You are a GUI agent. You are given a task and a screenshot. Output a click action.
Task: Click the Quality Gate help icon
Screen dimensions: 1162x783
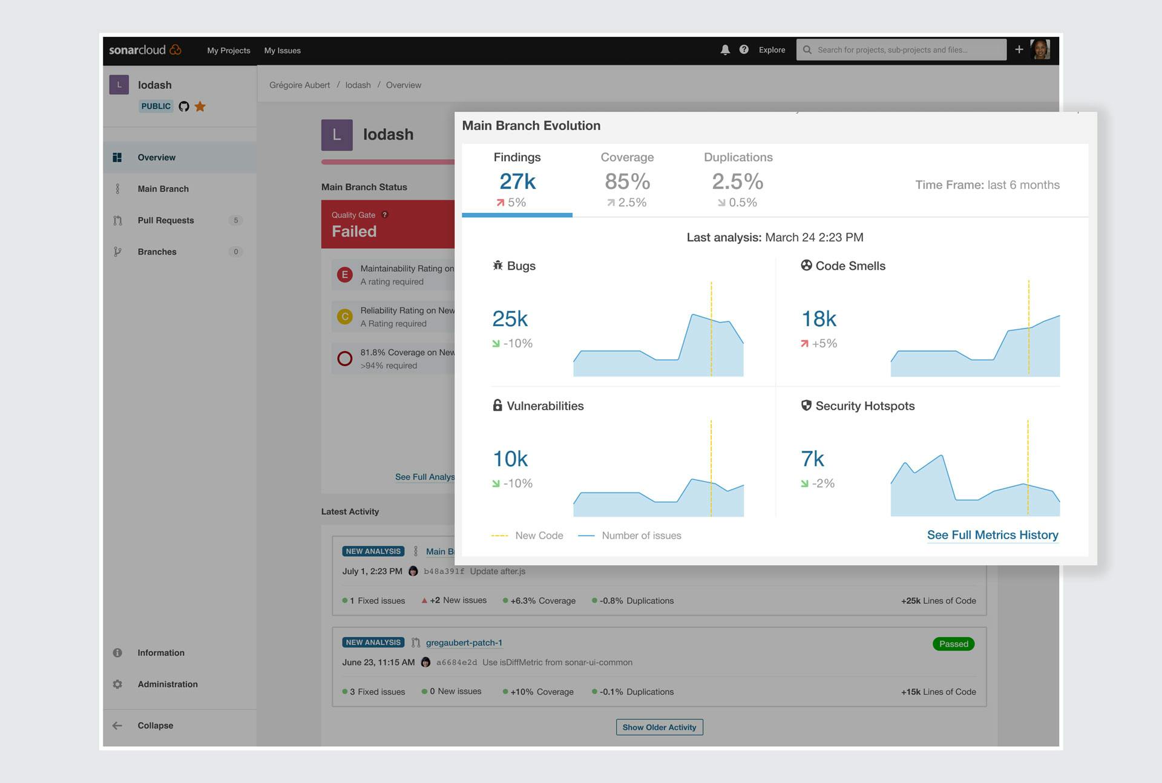[385, 215]
